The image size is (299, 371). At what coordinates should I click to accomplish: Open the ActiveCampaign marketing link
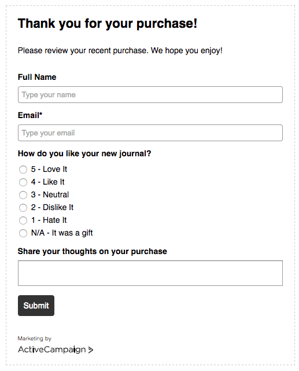coord(56,350)
